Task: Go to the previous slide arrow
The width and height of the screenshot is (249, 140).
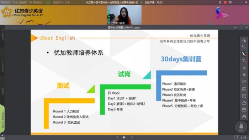Action: click(117, 137)
